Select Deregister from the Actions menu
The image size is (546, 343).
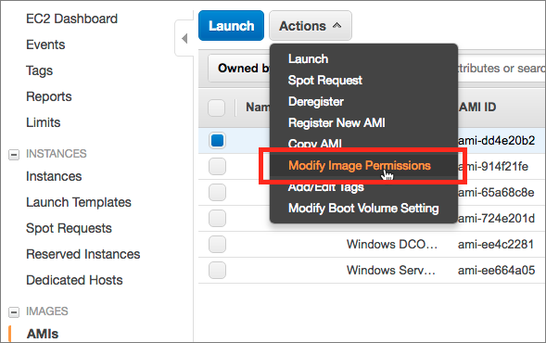316,102
